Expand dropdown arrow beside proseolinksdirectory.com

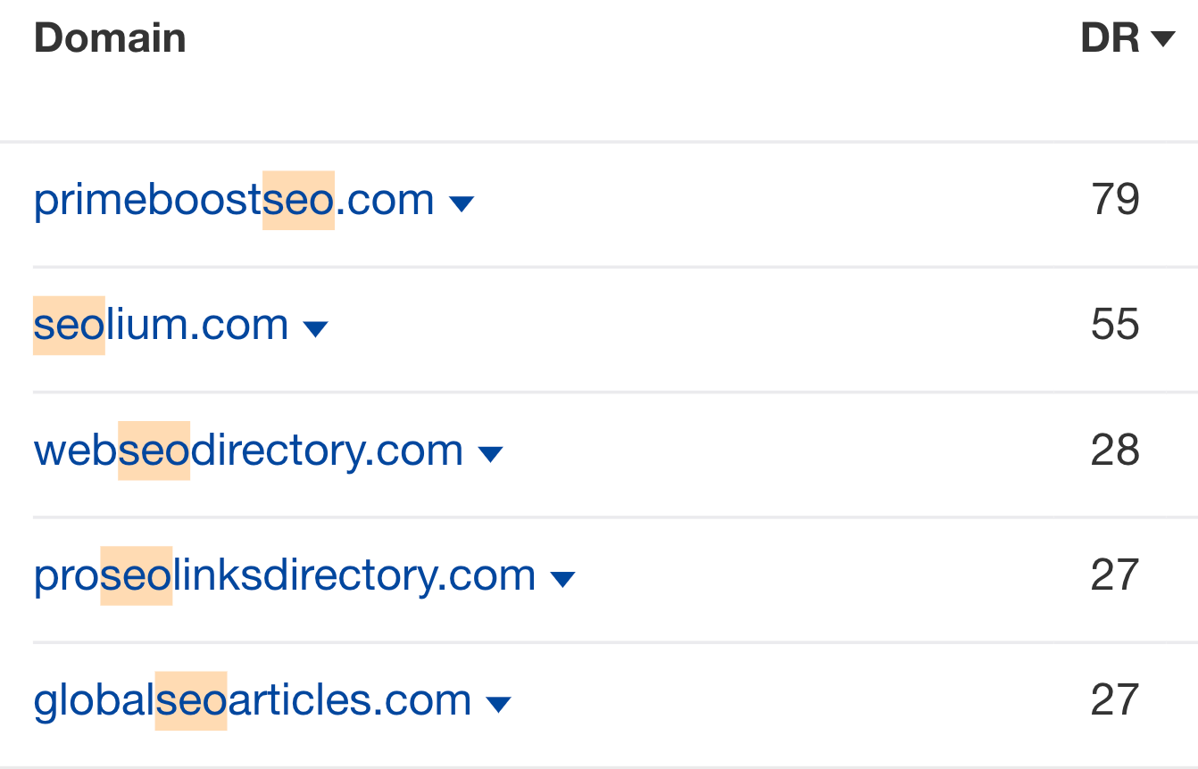pos(563,580)
